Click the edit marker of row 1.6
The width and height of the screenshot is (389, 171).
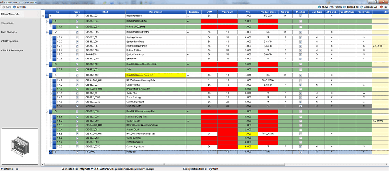[x=51, y=152]
